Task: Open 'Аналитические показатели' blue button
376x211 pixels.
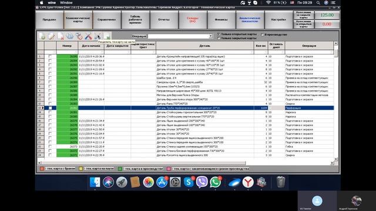Action: [250, 19]
